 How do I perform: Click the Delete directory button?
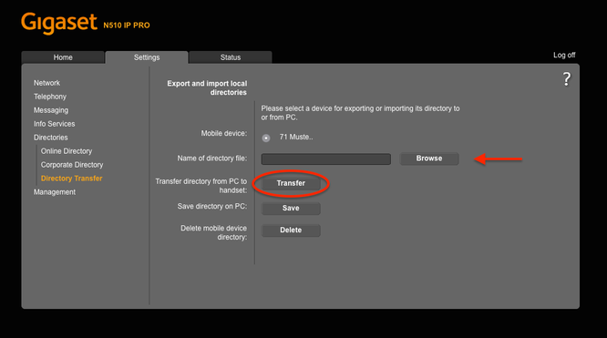(x=291, y=230)
